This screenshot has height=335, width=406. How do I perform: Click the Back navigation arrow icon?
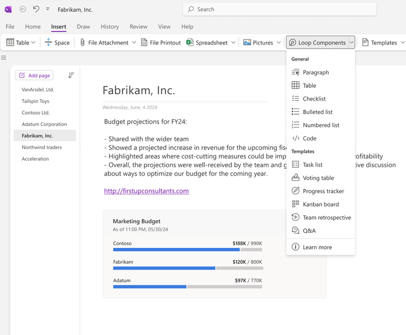coord(23,9)
